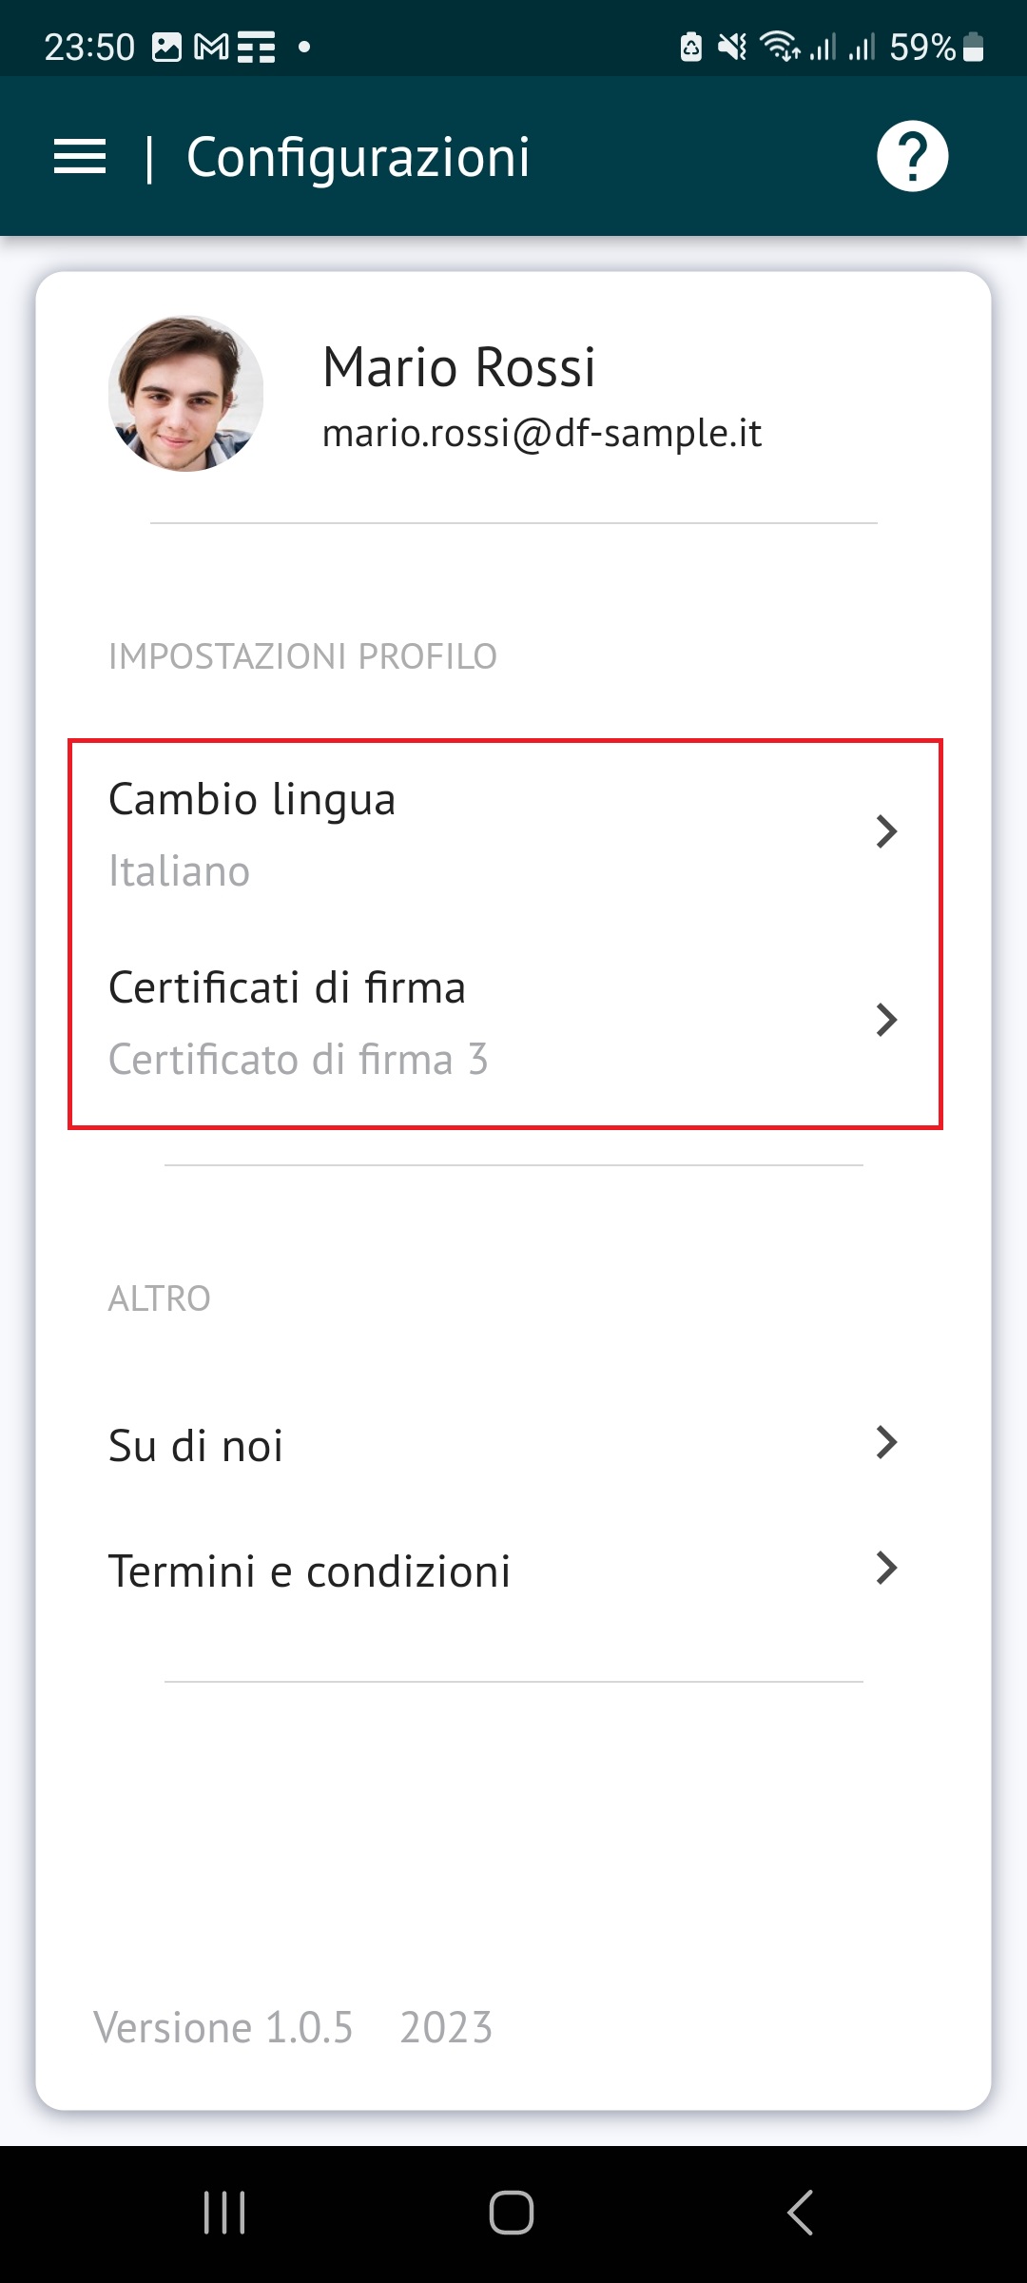The width and height of the screenshot is (1027, 2283).
Task: Expand the Termini e condizioni chevron
Action: point(886,1568)
